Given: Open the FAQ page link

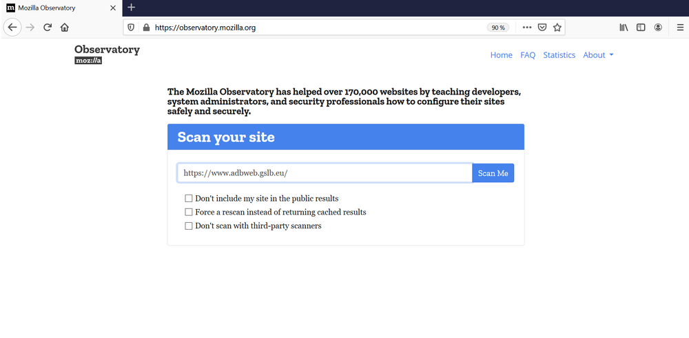Looking at the screenshot, I should tap(528, 55).
